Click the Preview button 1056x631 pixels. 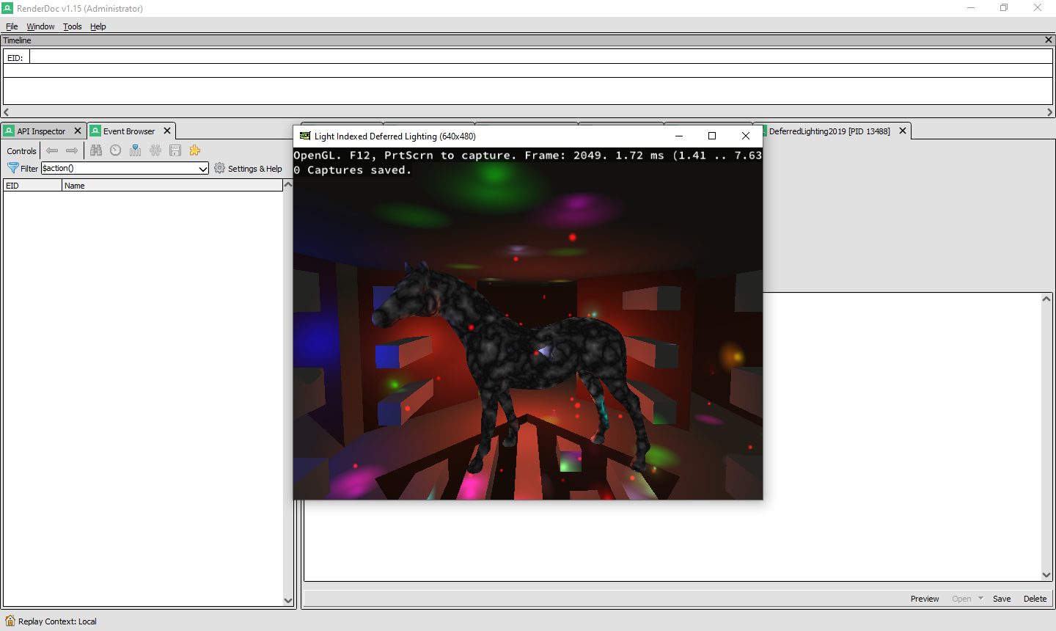point(925,598)
